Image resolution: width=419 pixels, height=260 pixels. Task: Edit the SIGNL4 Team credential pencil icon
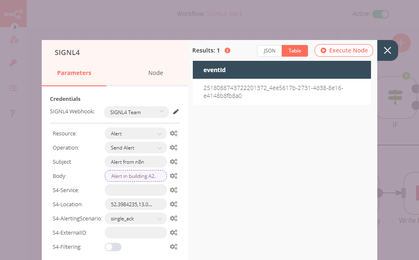click(x=176, y=112)
